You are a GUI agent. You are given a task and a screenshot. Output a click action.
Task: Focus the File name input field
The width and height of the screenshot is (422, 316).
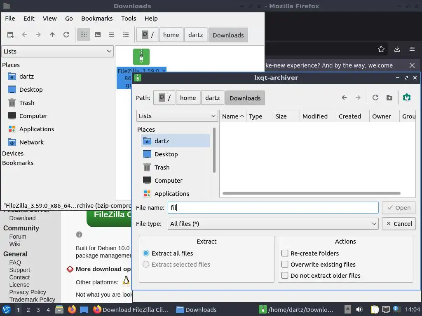click(273, 208)
